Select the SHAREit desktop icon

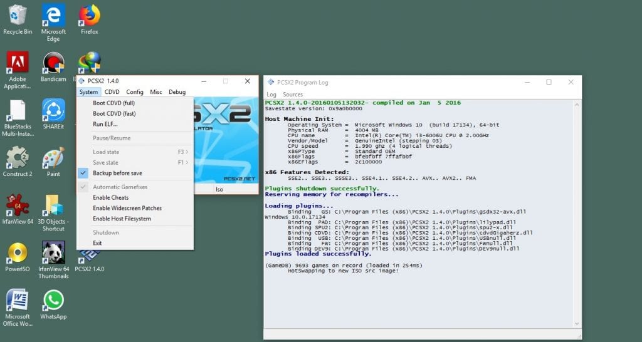pyautogui.click(x=53, y=114)
